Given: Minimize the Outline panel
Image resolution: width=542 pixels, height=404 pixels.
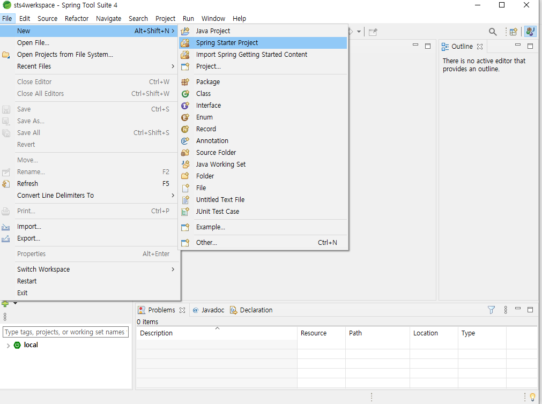Looking at the screenshot, I should (x=518, y=44).
